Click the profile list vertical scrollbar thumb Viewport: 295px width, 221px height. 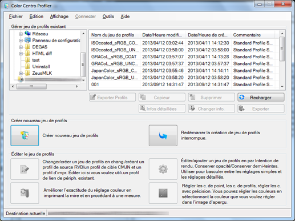(x=282, y=49)
